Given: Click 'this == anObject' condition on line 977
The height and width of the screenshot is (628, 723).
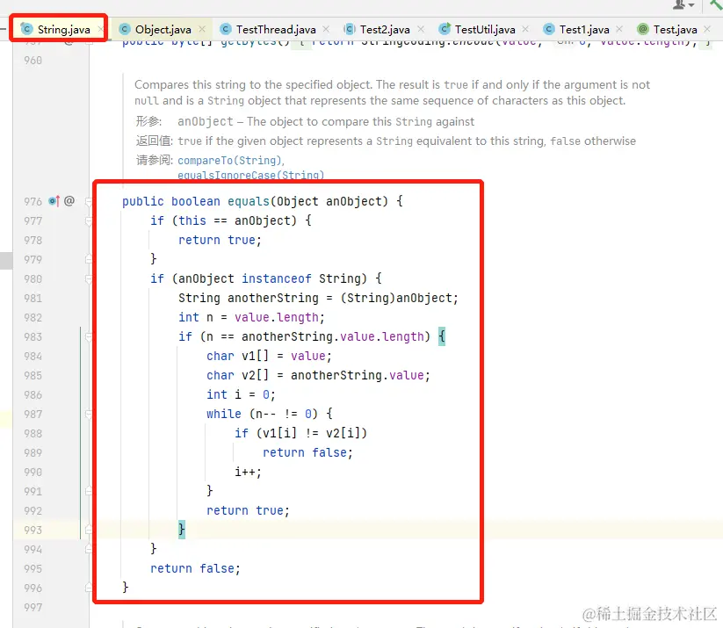Looking at the screenshot, I should (x=235, y=220).
